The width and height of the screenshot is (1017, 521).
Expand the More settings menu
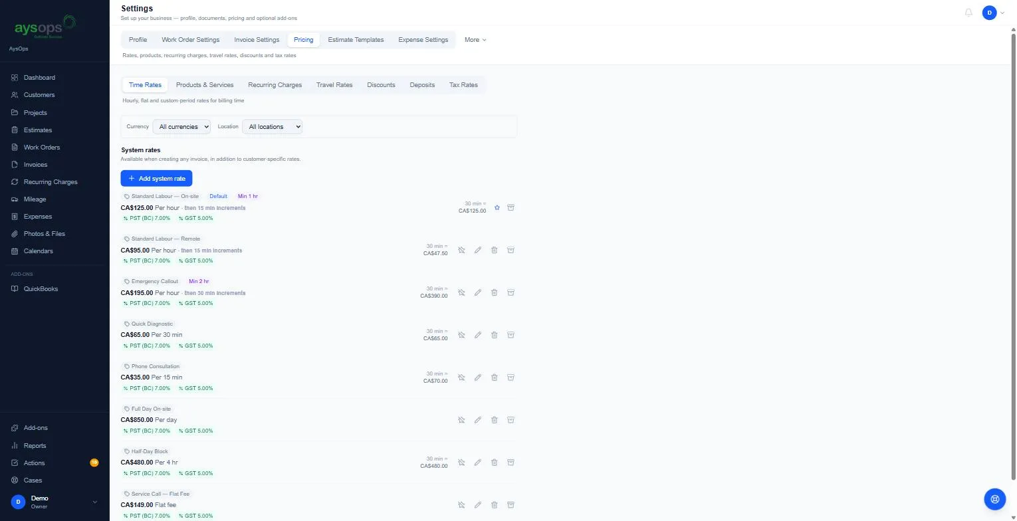click(475, 40)
